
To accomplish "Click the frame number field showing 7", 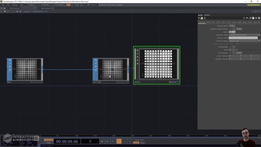I will point(90,142).
